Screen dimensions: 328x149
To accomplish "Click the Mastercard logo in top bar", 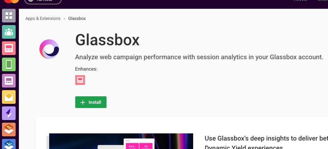I will click(11, 1).
